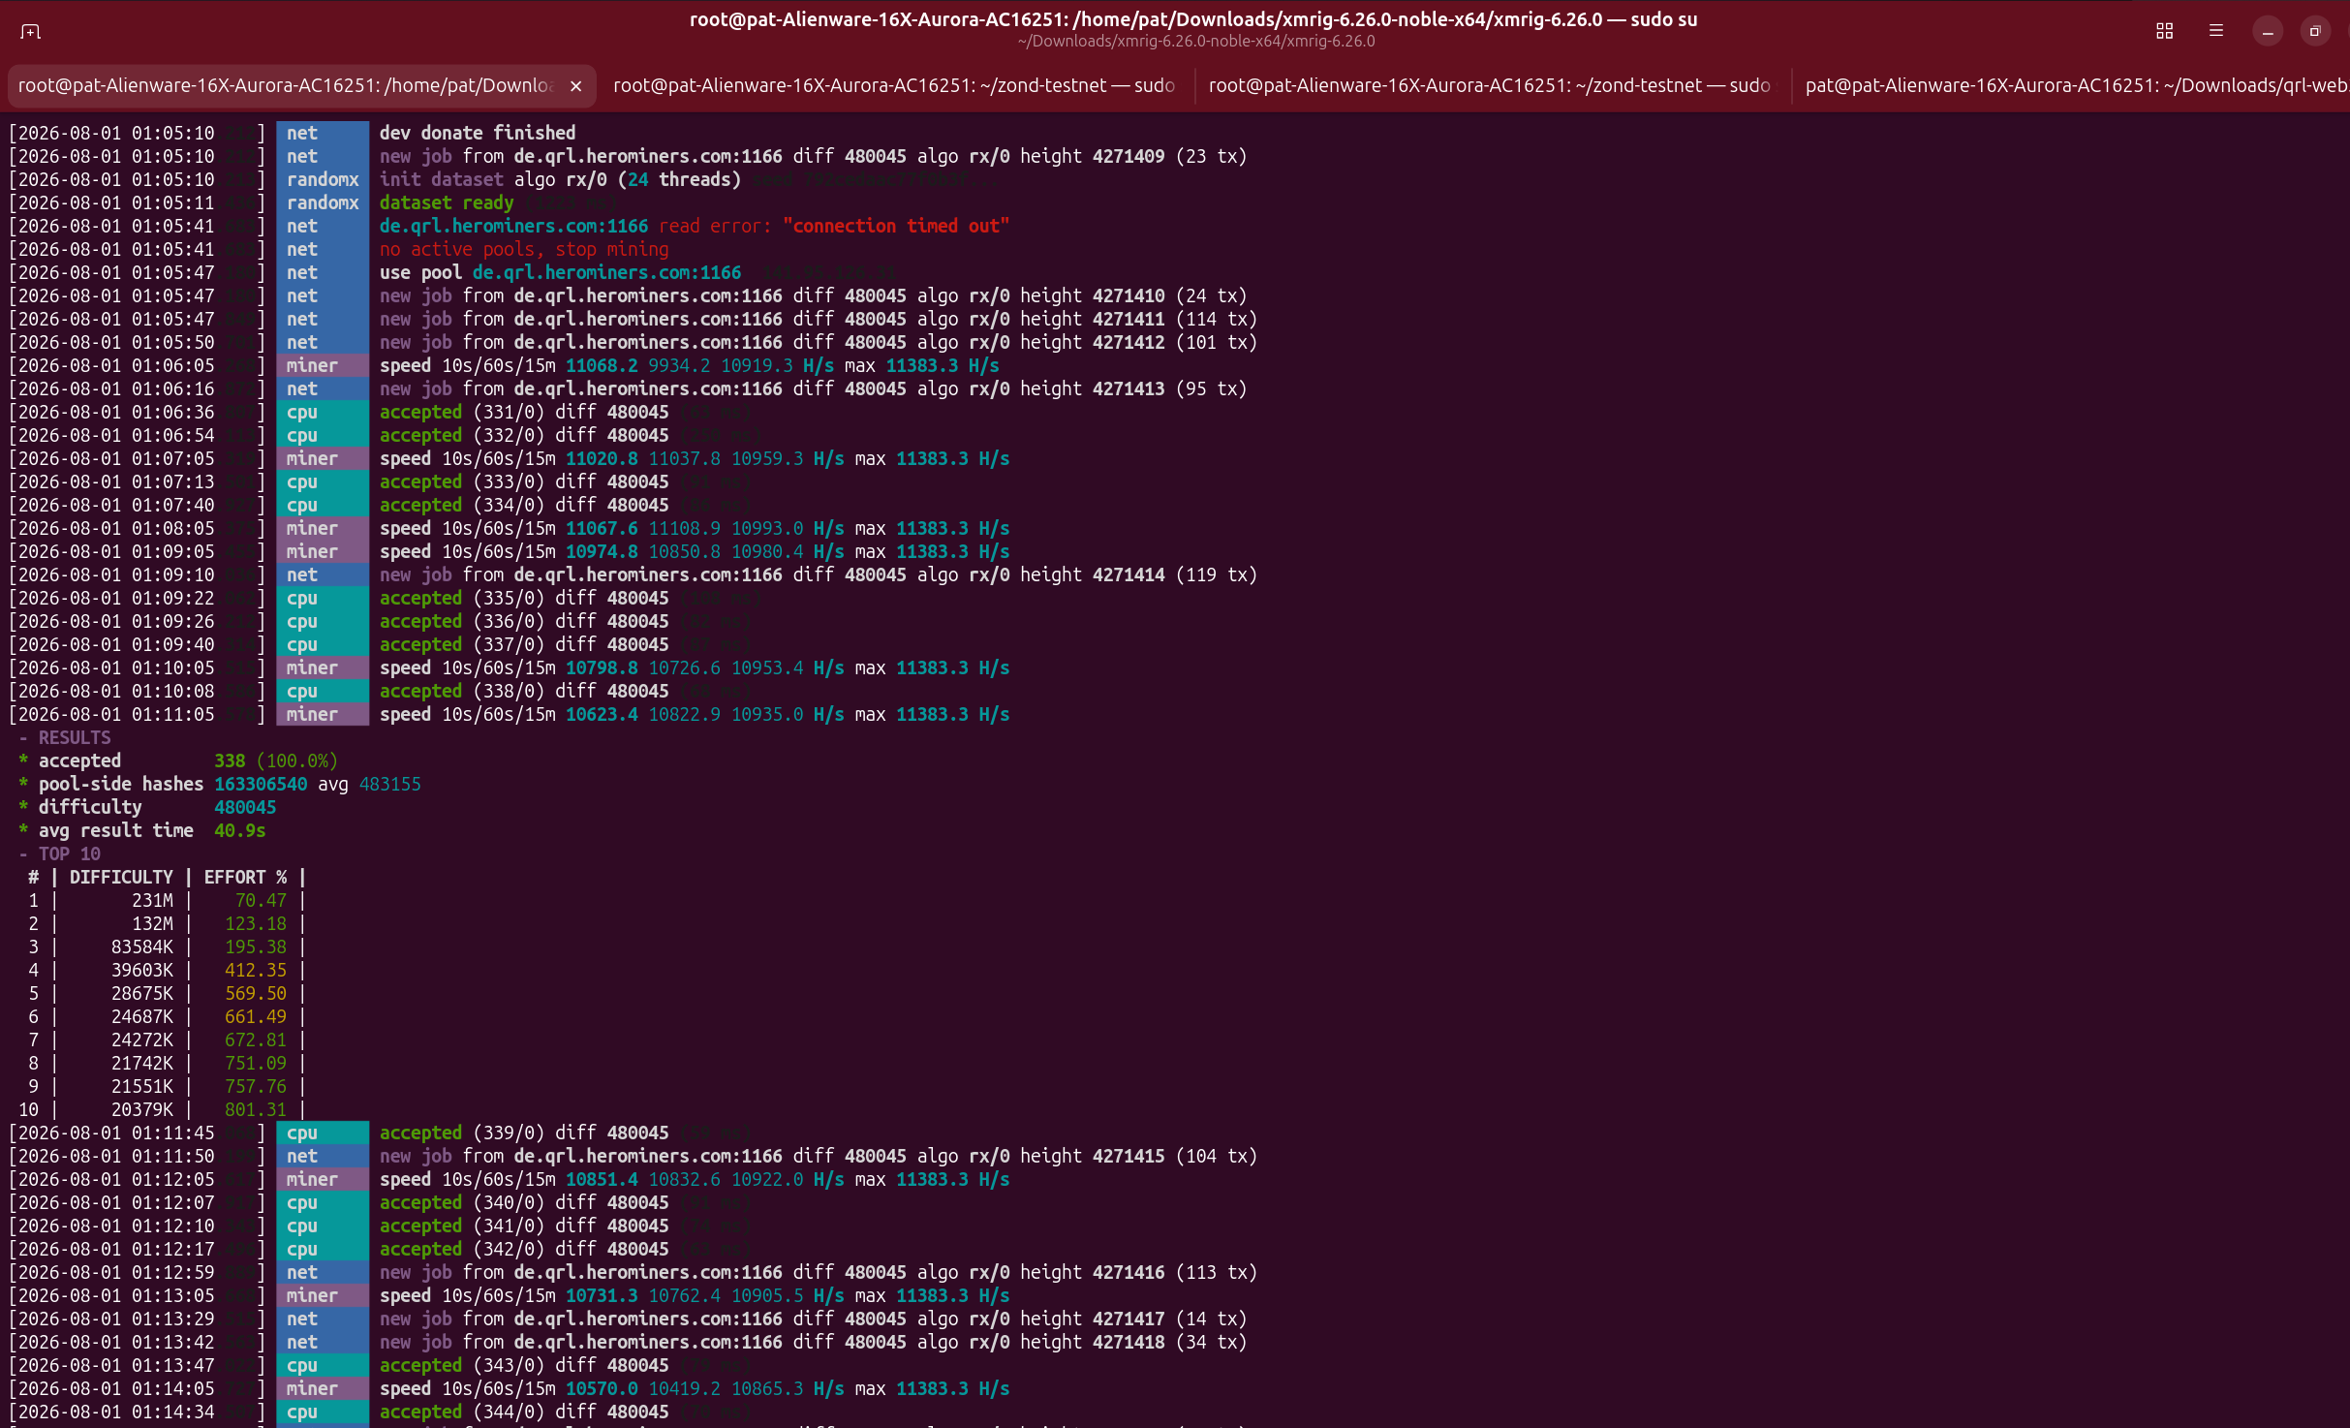2350x1428 pixels.
Task: Click block height 4271416 with 113 tx
Action: [1129, 1272]
